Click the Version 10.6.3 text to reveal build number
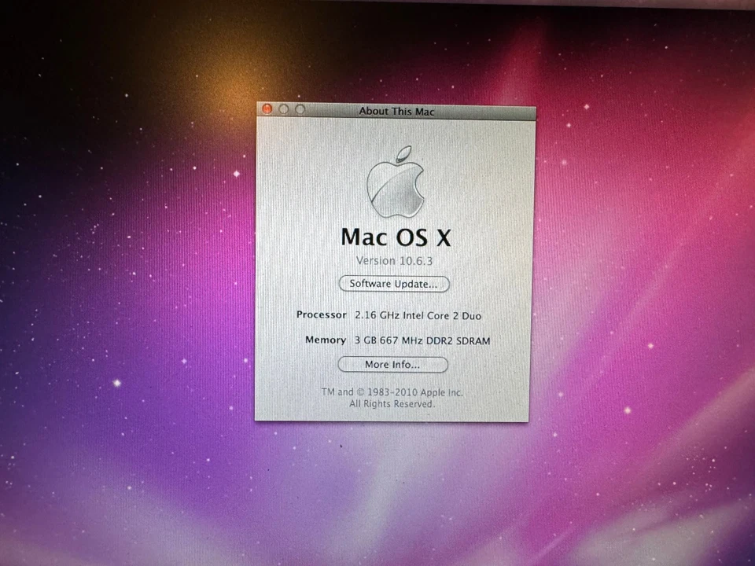755x566 pixels. point(394,260)
